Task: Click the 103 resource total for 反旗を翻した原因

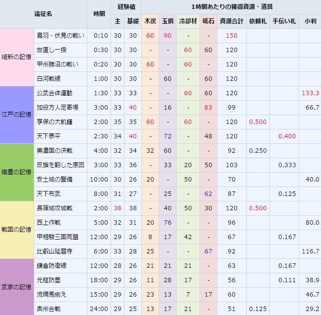Action: [232, 165]
